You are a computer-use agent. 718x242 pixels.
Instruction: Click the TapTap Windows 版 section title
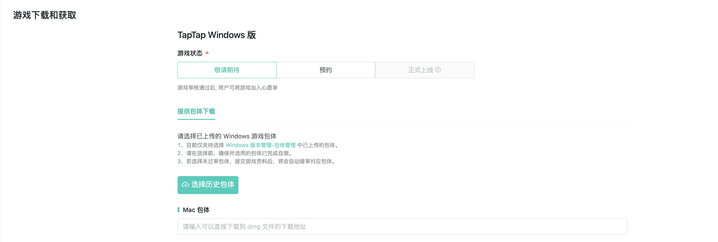(217, 35)
